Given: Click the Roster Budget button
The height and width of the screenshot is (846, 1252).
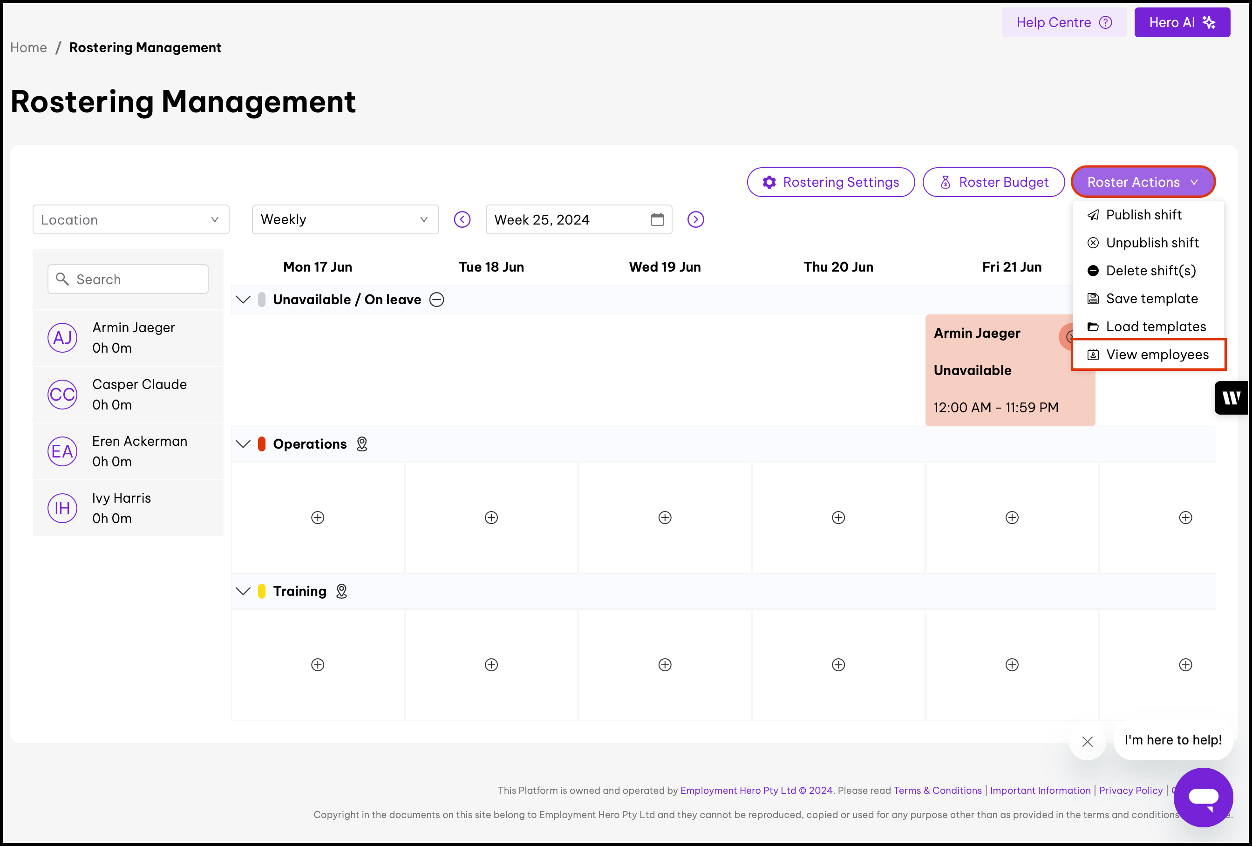Looking at the screenshot, I should pyautogui.click(x=993, y=182).
